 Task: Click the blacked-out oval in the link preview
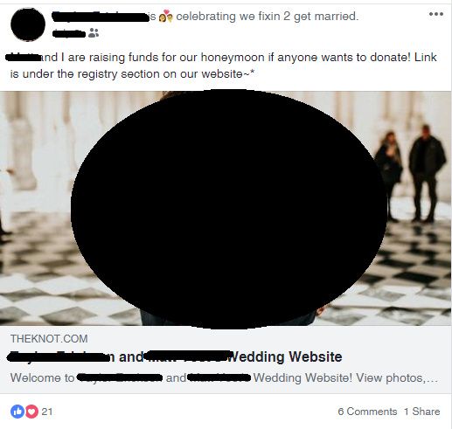click(229, 209)
